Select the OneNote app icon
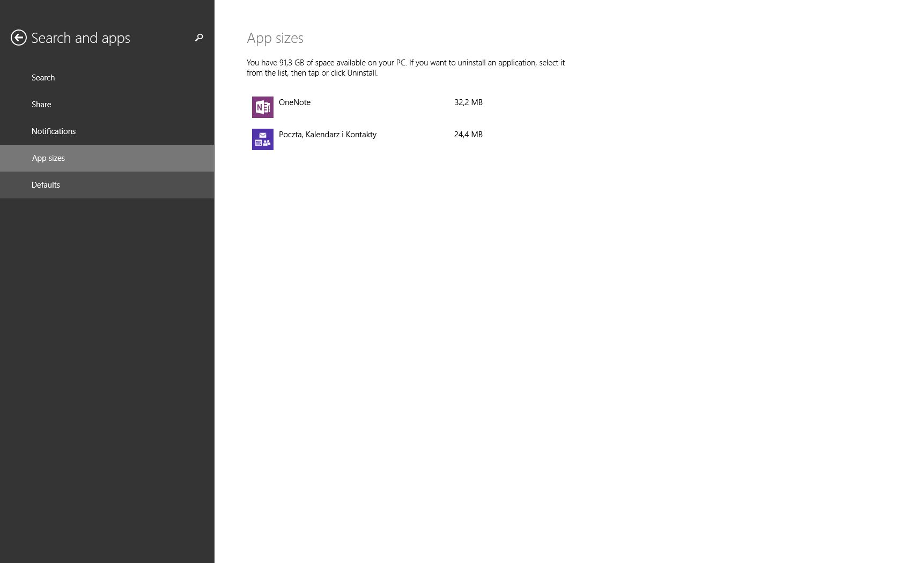Screen dimensions: 901x563 tap(263, 107)
